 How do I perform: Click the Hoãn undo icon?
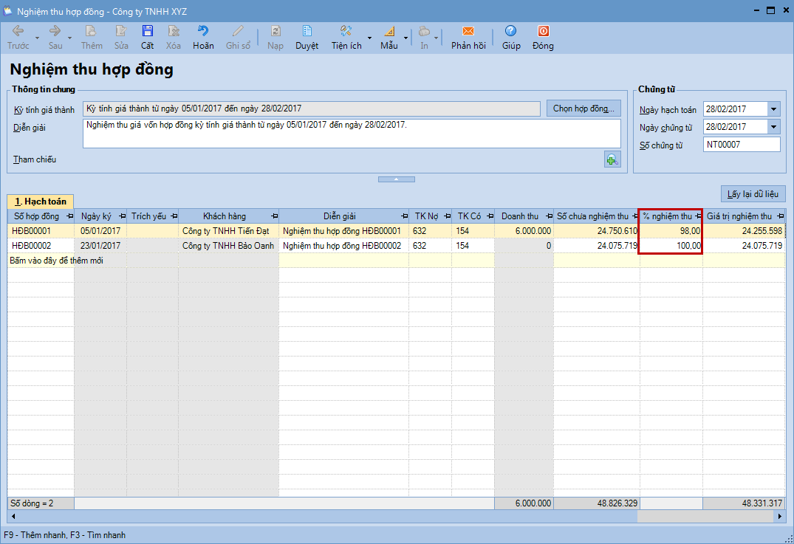pyautogui.click(x=203, y=32)
